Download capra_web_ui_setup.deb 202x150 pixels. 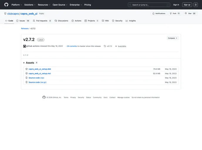[40, 69]
